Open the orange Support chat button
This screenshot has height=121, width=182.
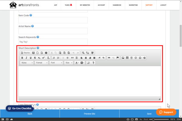coord(166,112)
